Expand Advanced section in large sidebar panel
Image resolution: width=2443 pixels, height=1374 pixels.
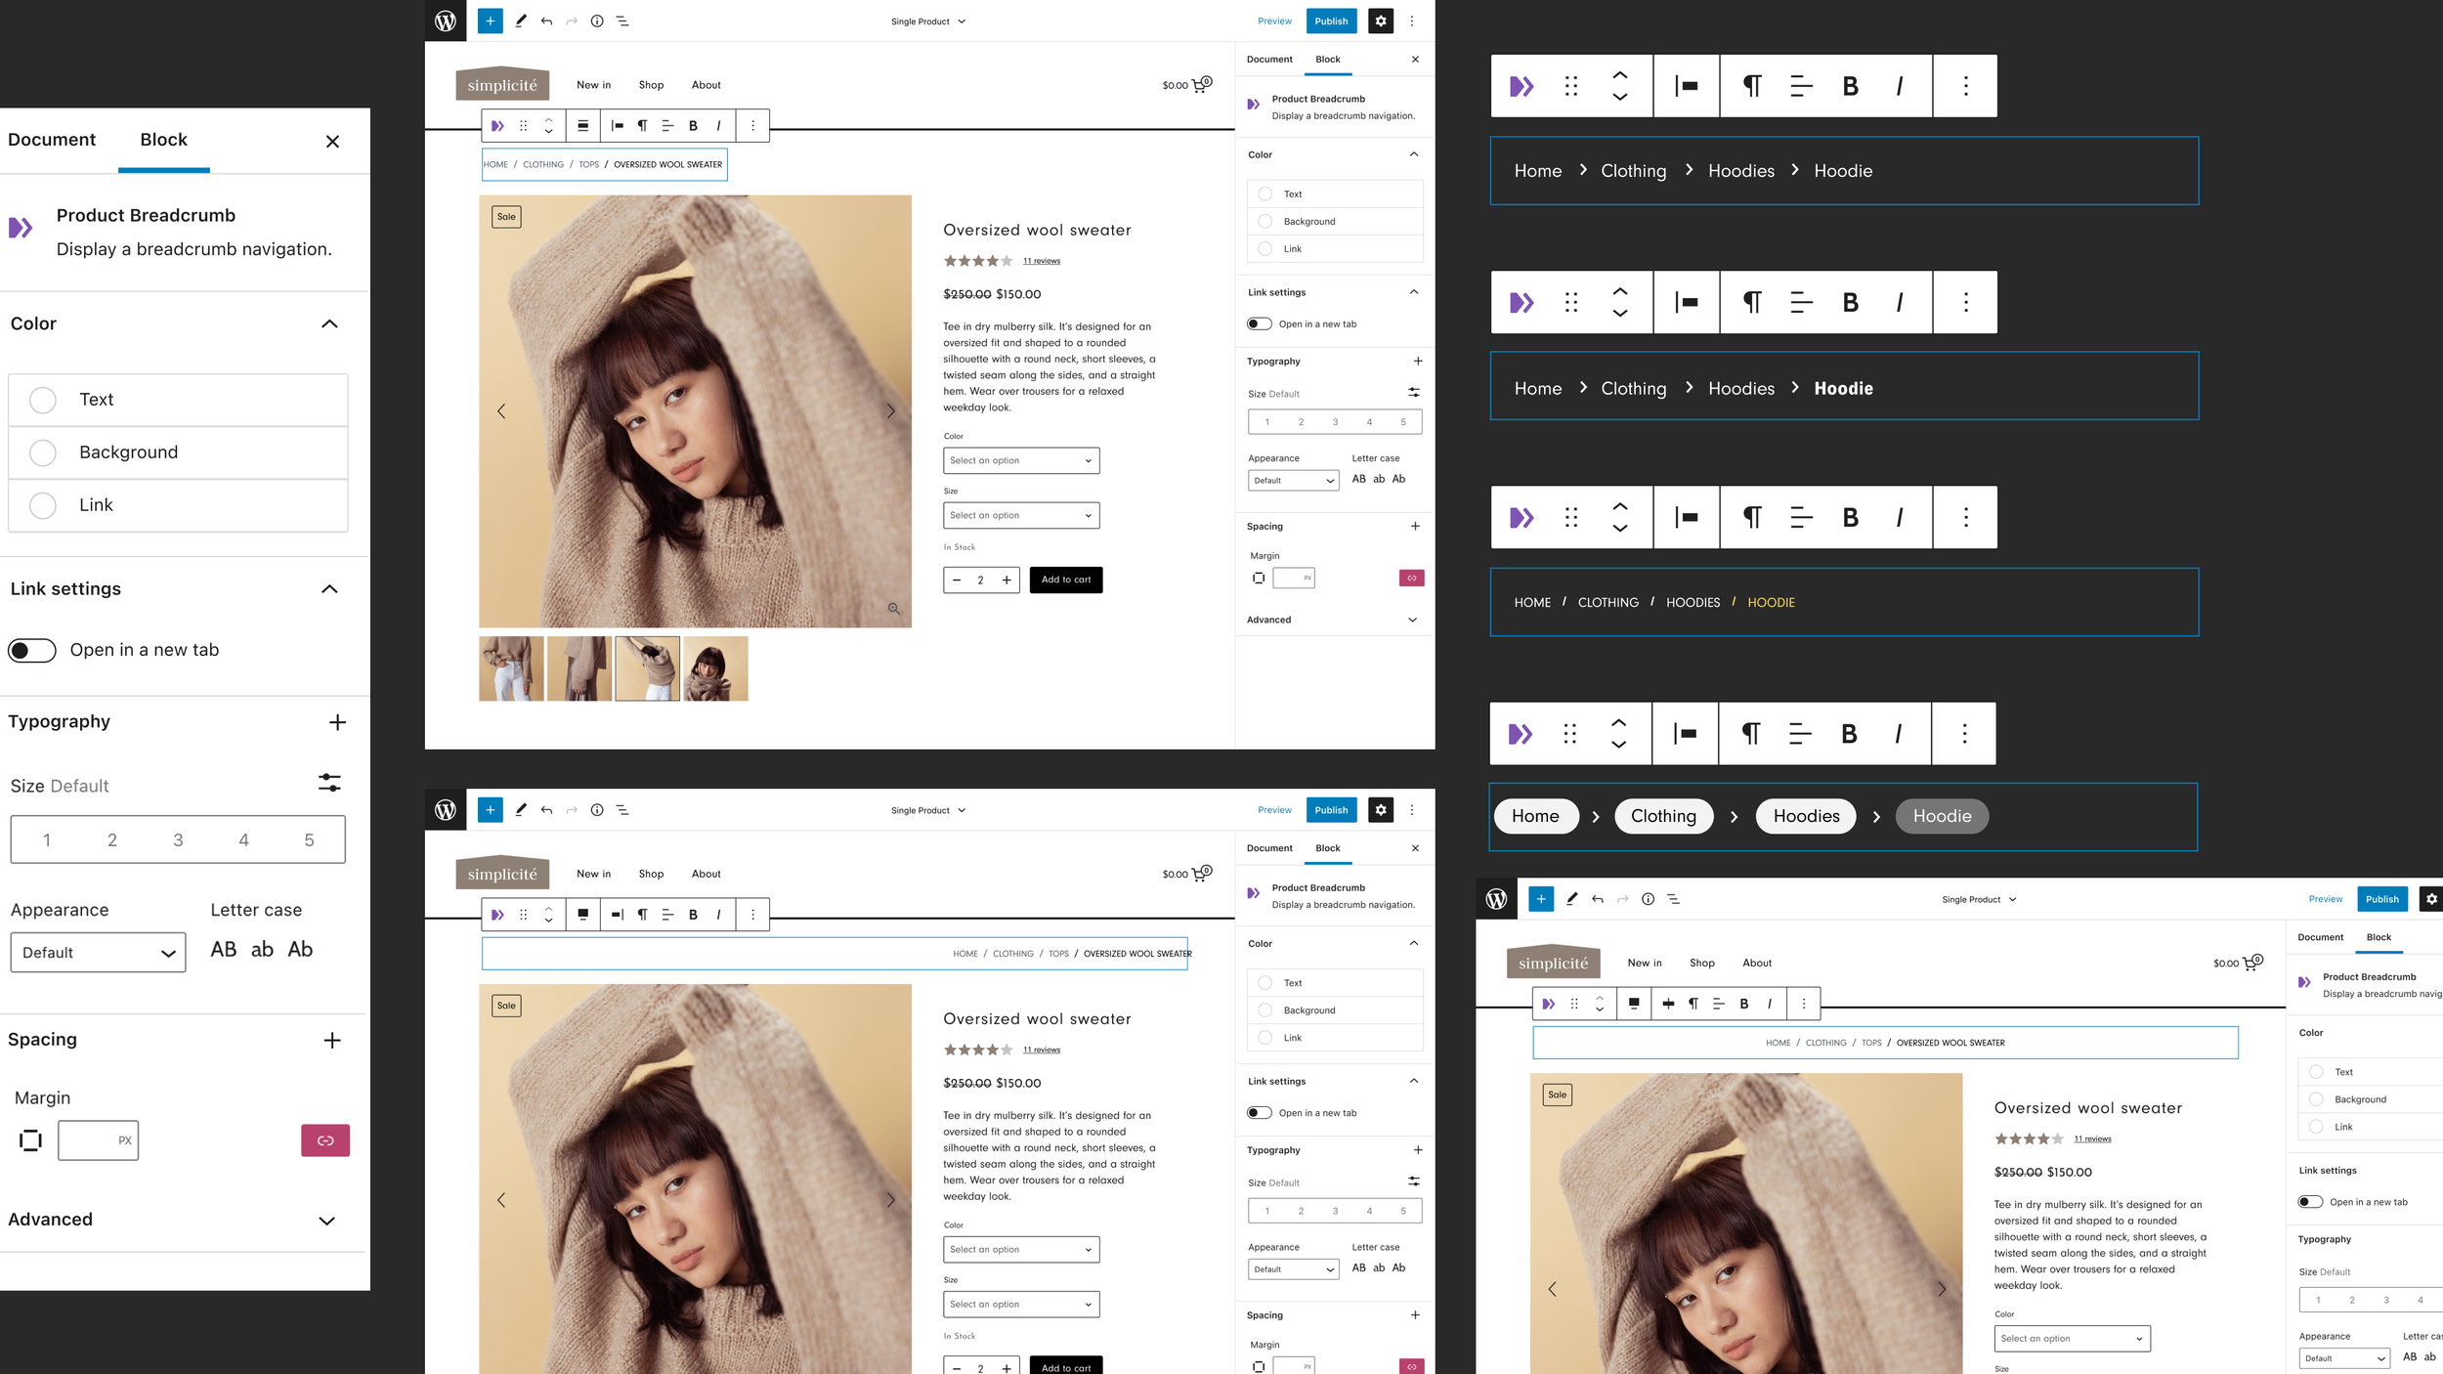tap(327, 1222)
